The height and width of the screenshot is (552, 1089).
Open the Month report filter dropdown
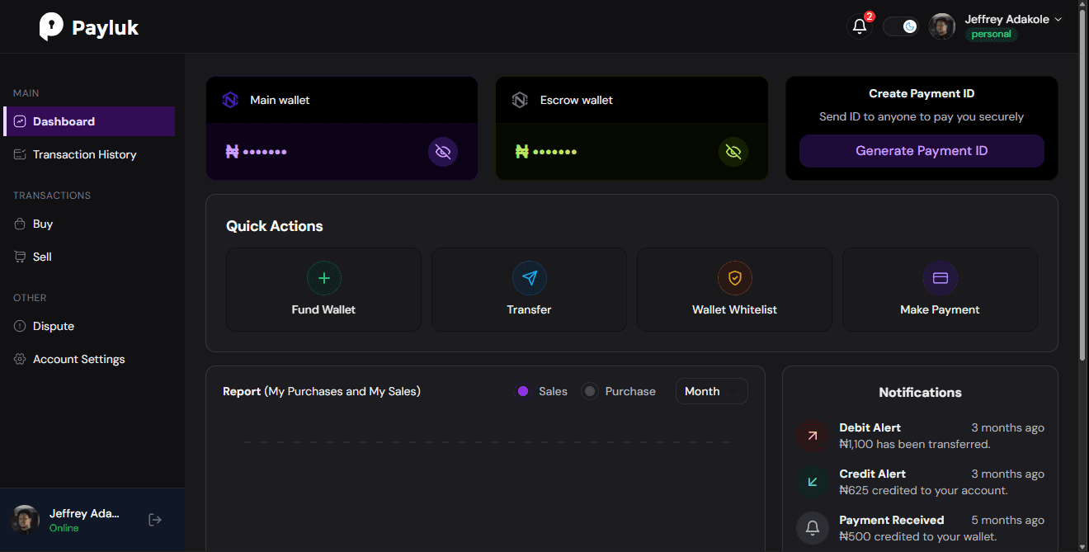tap(711, 390)
